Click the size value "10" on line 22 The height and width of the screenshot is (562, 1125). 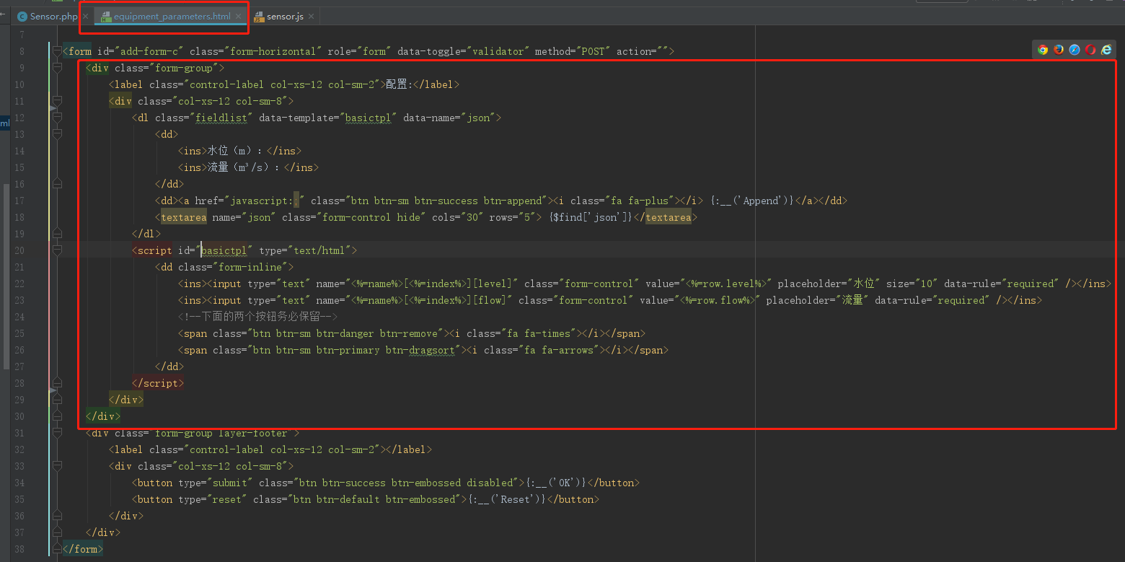pyautogui.click(x=927, y=284)
